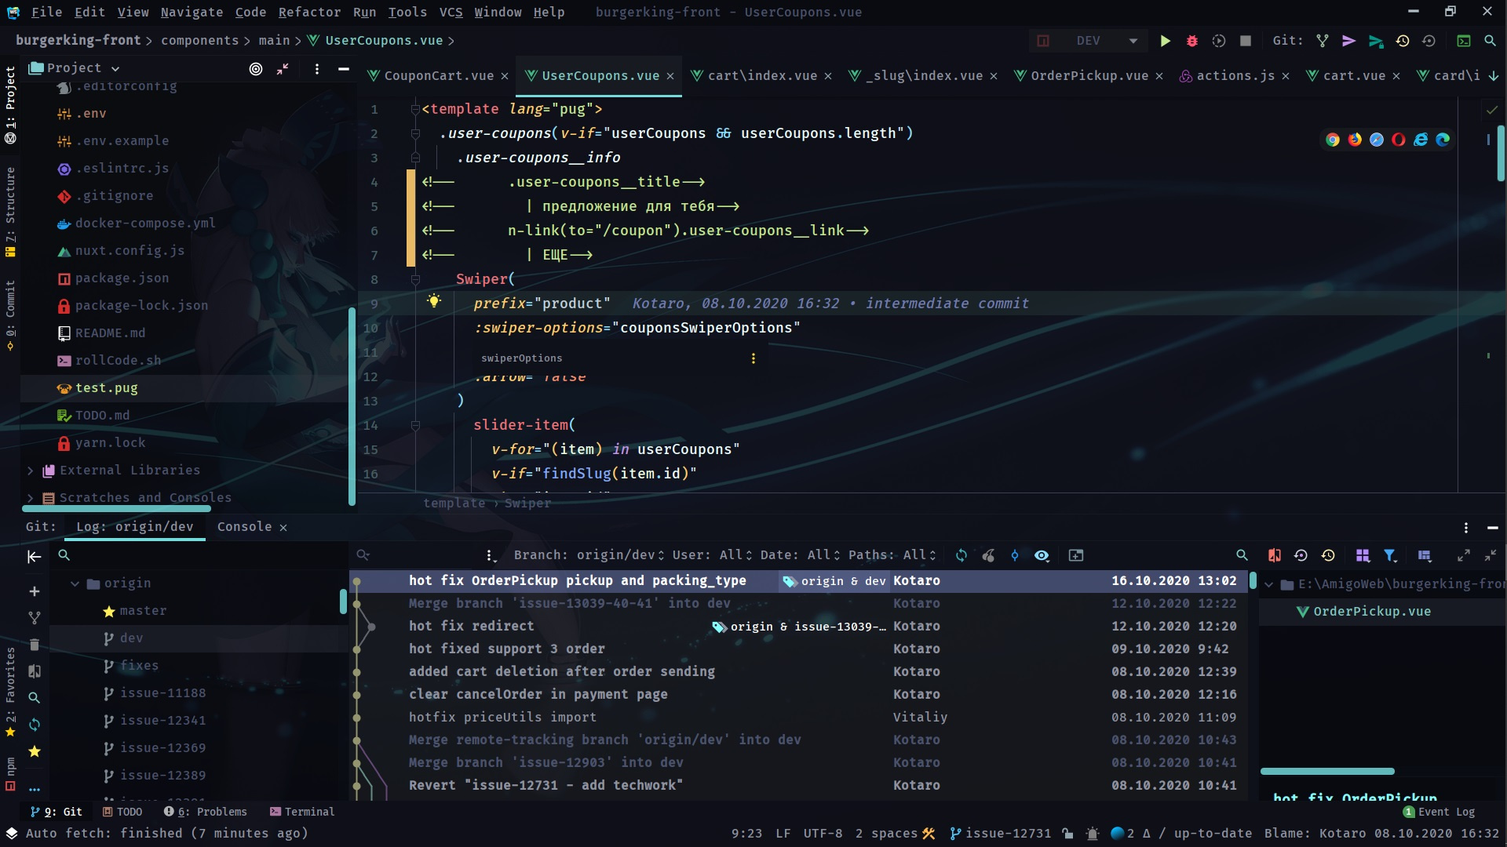Viewport: 1507px width, 847px height.
Task: Open the TODO tool window button
Action: pos(122,812)
